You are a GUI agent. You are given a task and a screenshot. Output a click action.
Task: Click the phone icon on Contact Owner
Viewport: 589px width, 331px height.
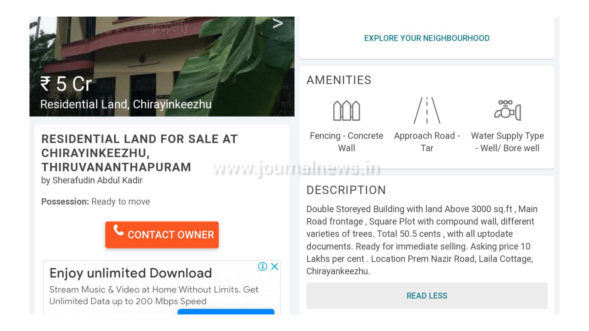(x=119, y=230)
